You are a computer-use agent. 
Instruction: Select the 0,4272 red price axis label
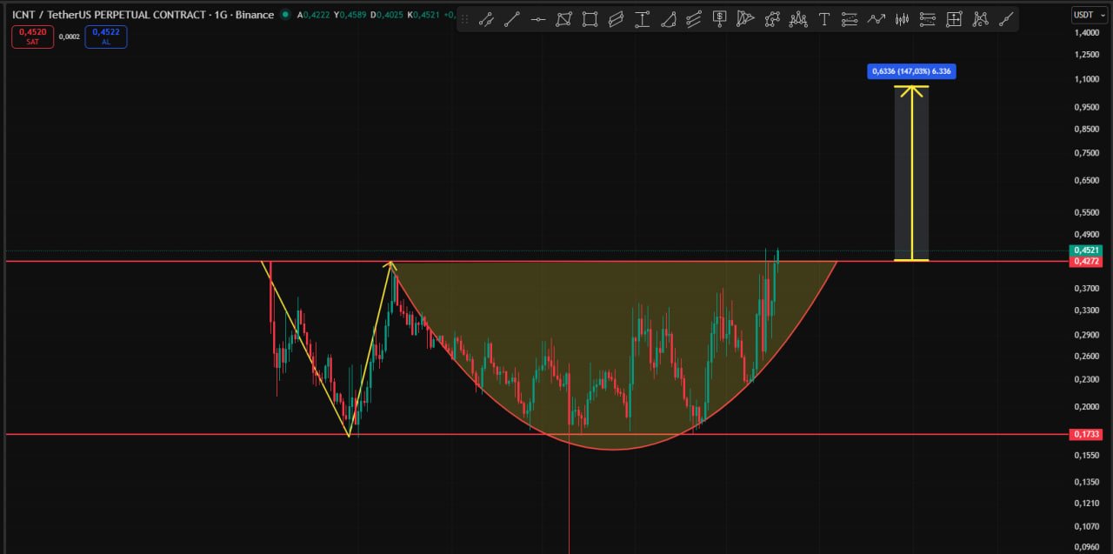pyautogui.click(x=1087, y=261)
